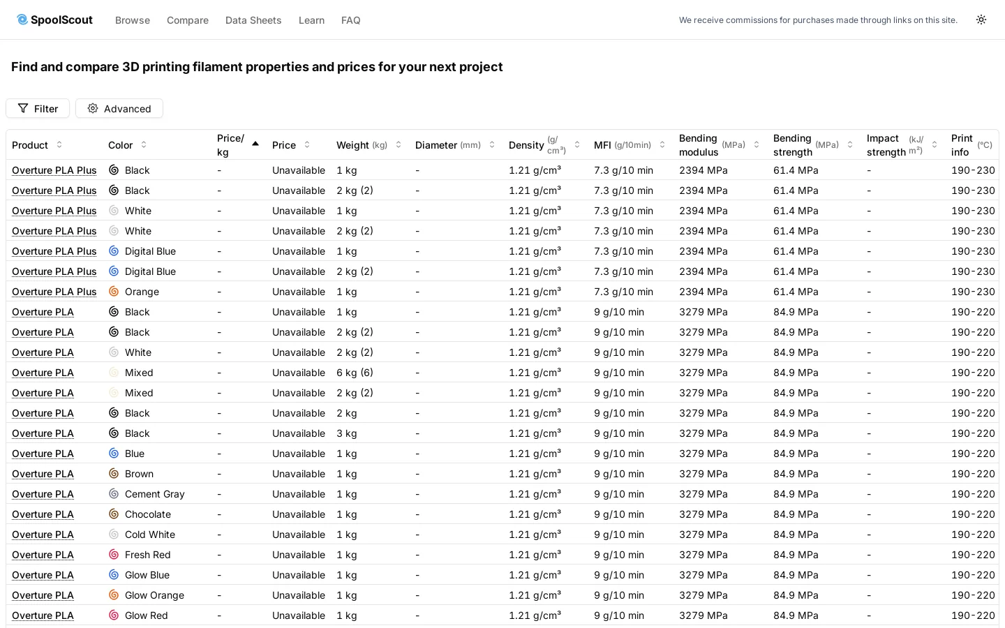1005x628 pixels.
Task: Sort by Bending modulus column arrows
Action: pos(757,144)
